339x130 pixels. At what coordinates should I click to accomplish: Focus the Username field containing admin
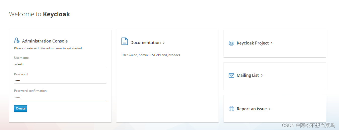point(60,64)
